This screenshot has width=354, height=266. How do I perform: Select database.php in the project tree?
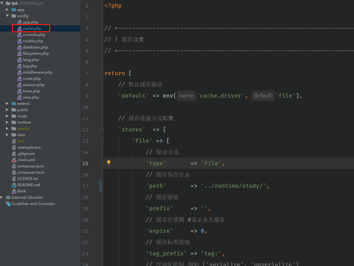[35, 47]
